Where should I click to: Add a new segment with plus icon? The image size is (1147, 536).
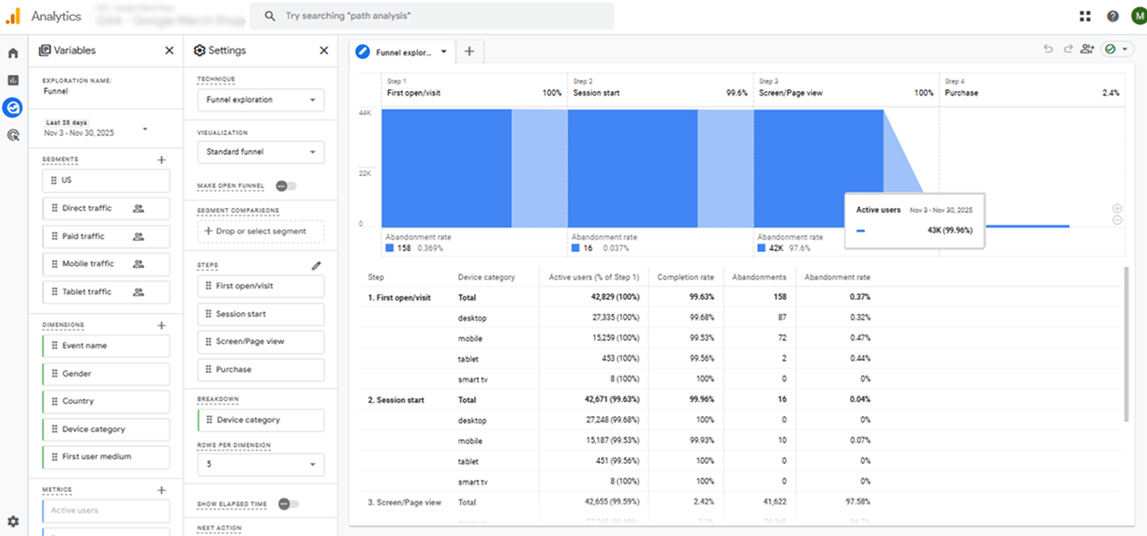click(x=161, y=160)
